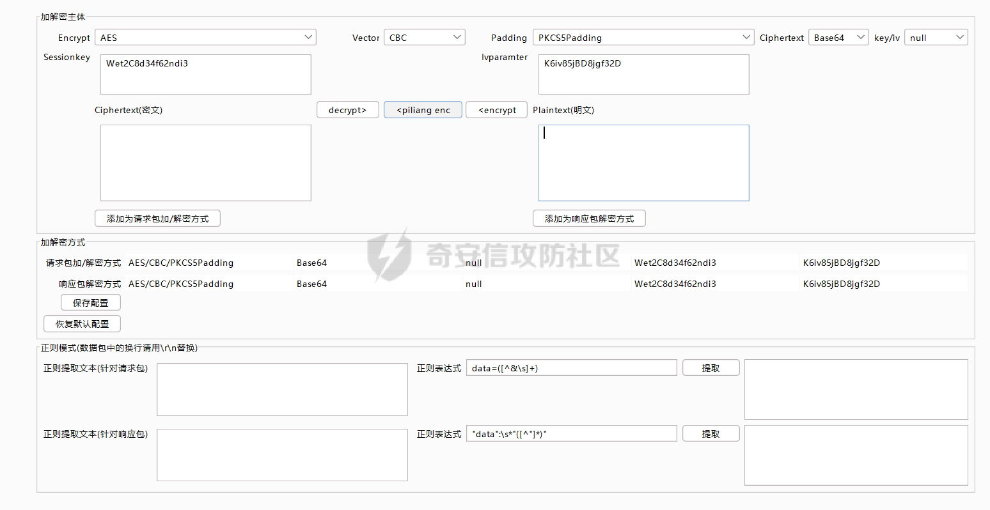Click 提取 button for request regex
Screen dimensions: 990x510
pyautogui.click(x=711, y=368)
